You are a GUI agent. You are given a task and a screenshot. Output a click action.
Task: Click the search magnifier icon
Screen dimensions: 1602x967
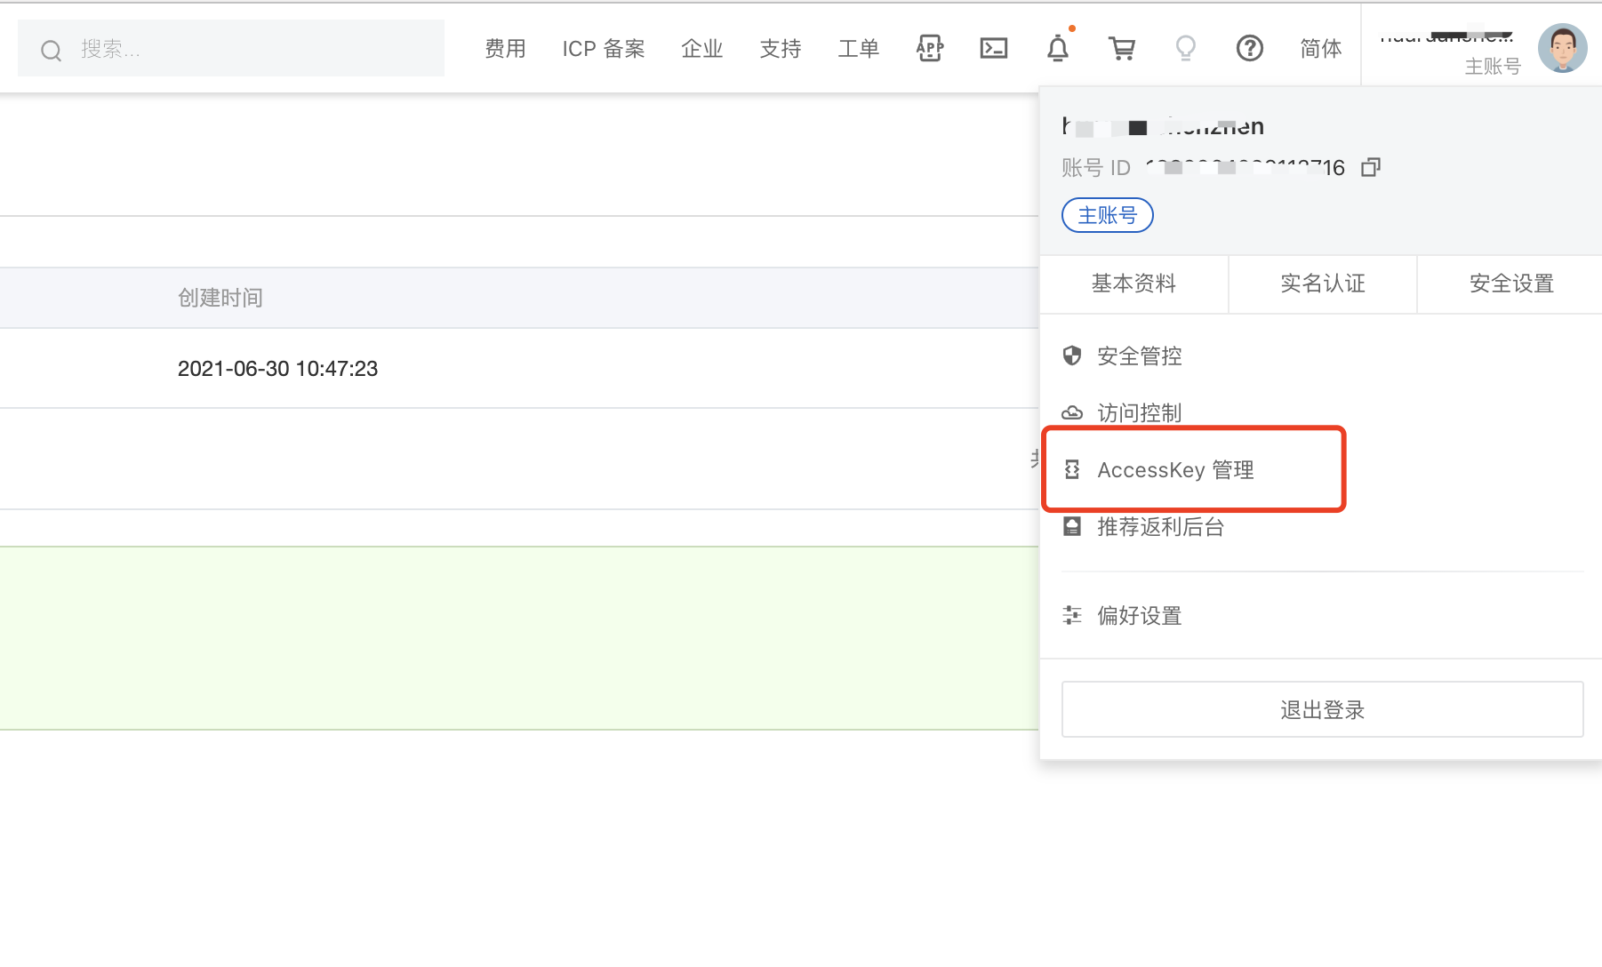[x=51, y=49]
